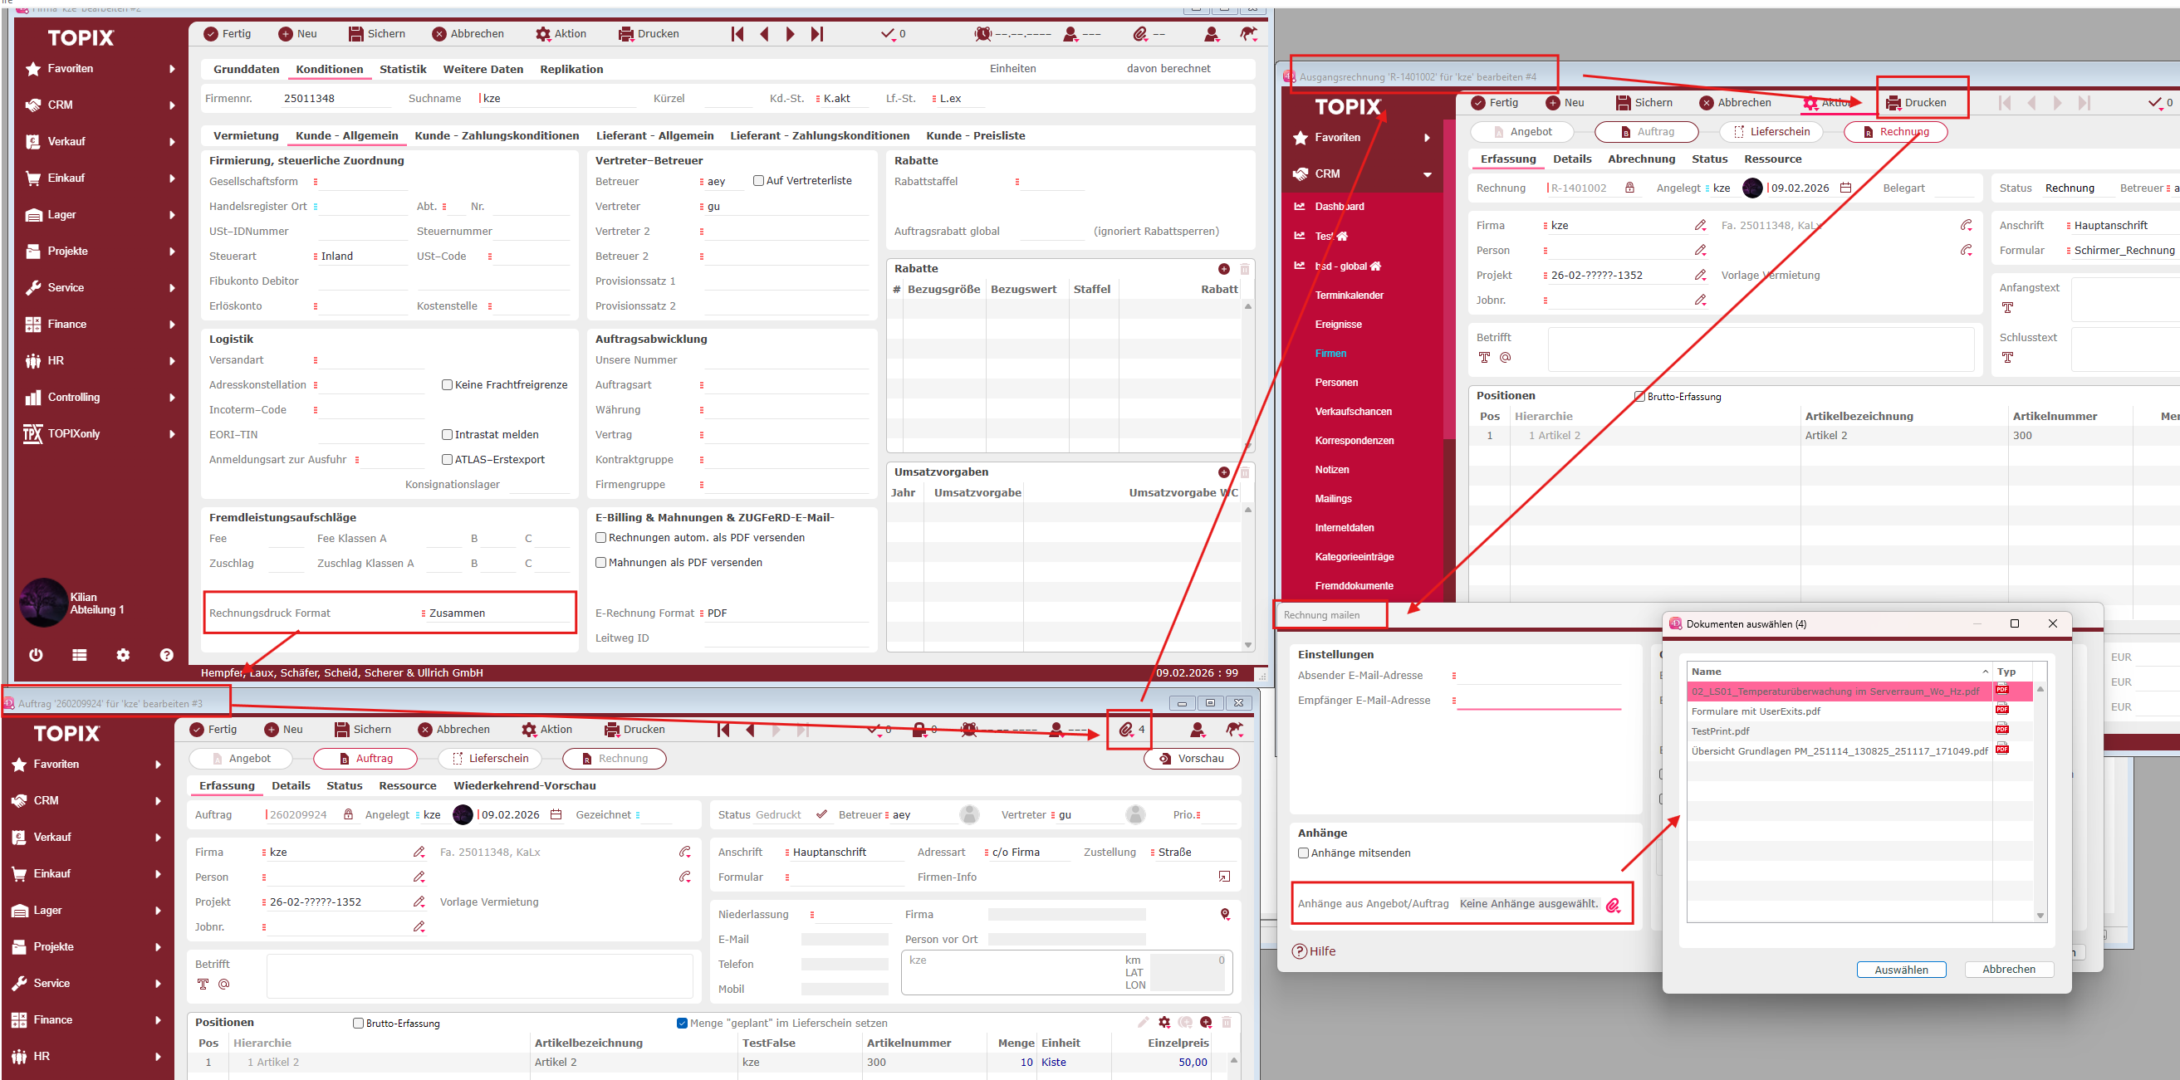Click the power icon in the Firma window sidebar
This screenshot has width=2180, height=1080.
click(36, 655)
